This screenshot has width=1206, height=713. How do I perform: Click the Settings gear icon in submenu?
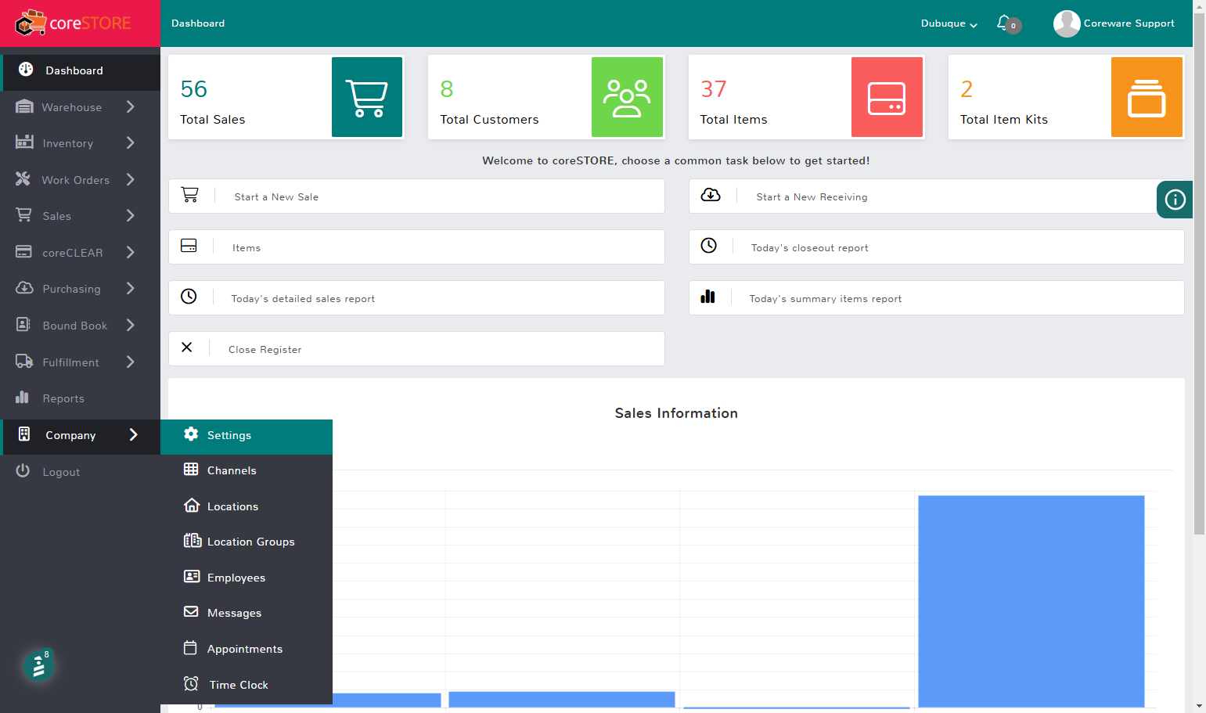point(191,434)
